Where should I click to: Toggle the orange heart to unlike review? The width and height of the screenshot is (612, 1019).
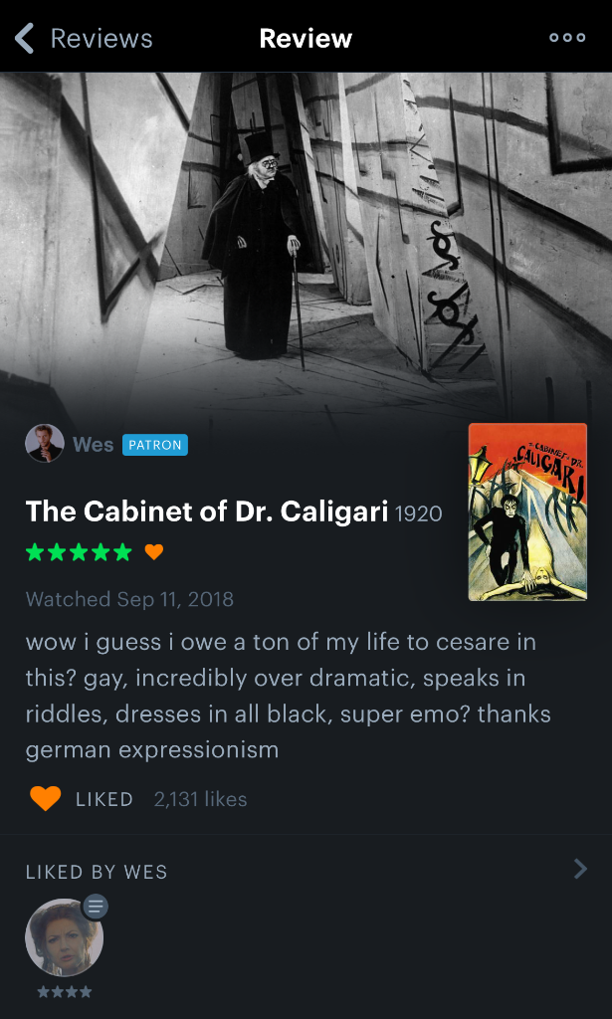[x=46, y=798]
